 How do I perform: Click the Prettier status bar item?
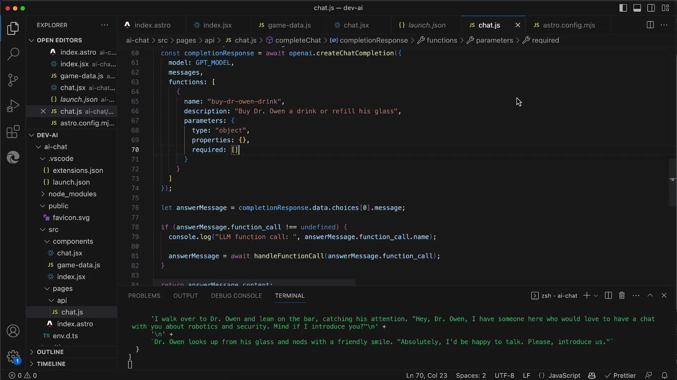pyautogui.click(x=620, y=375)
